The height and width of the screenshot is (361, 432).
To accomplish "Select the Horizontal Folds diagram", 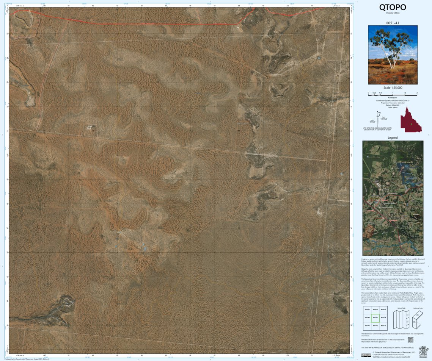I will pyautogui.click(x=417, y=320).
